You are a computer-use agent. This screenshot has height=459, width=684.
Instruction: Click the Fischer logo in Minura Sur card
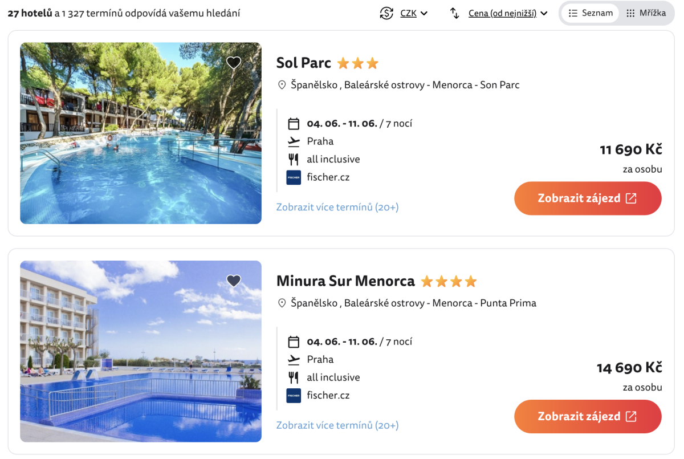pyautogui.click(x=294, y=396)
